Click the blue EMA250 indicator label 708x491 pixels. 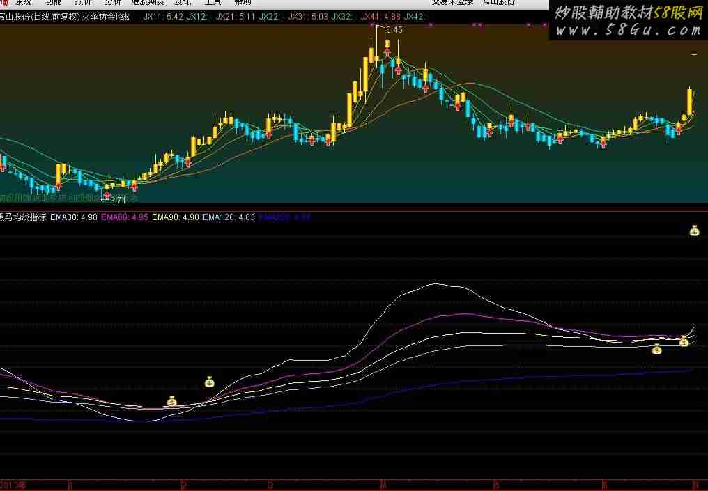pos(284,217)
